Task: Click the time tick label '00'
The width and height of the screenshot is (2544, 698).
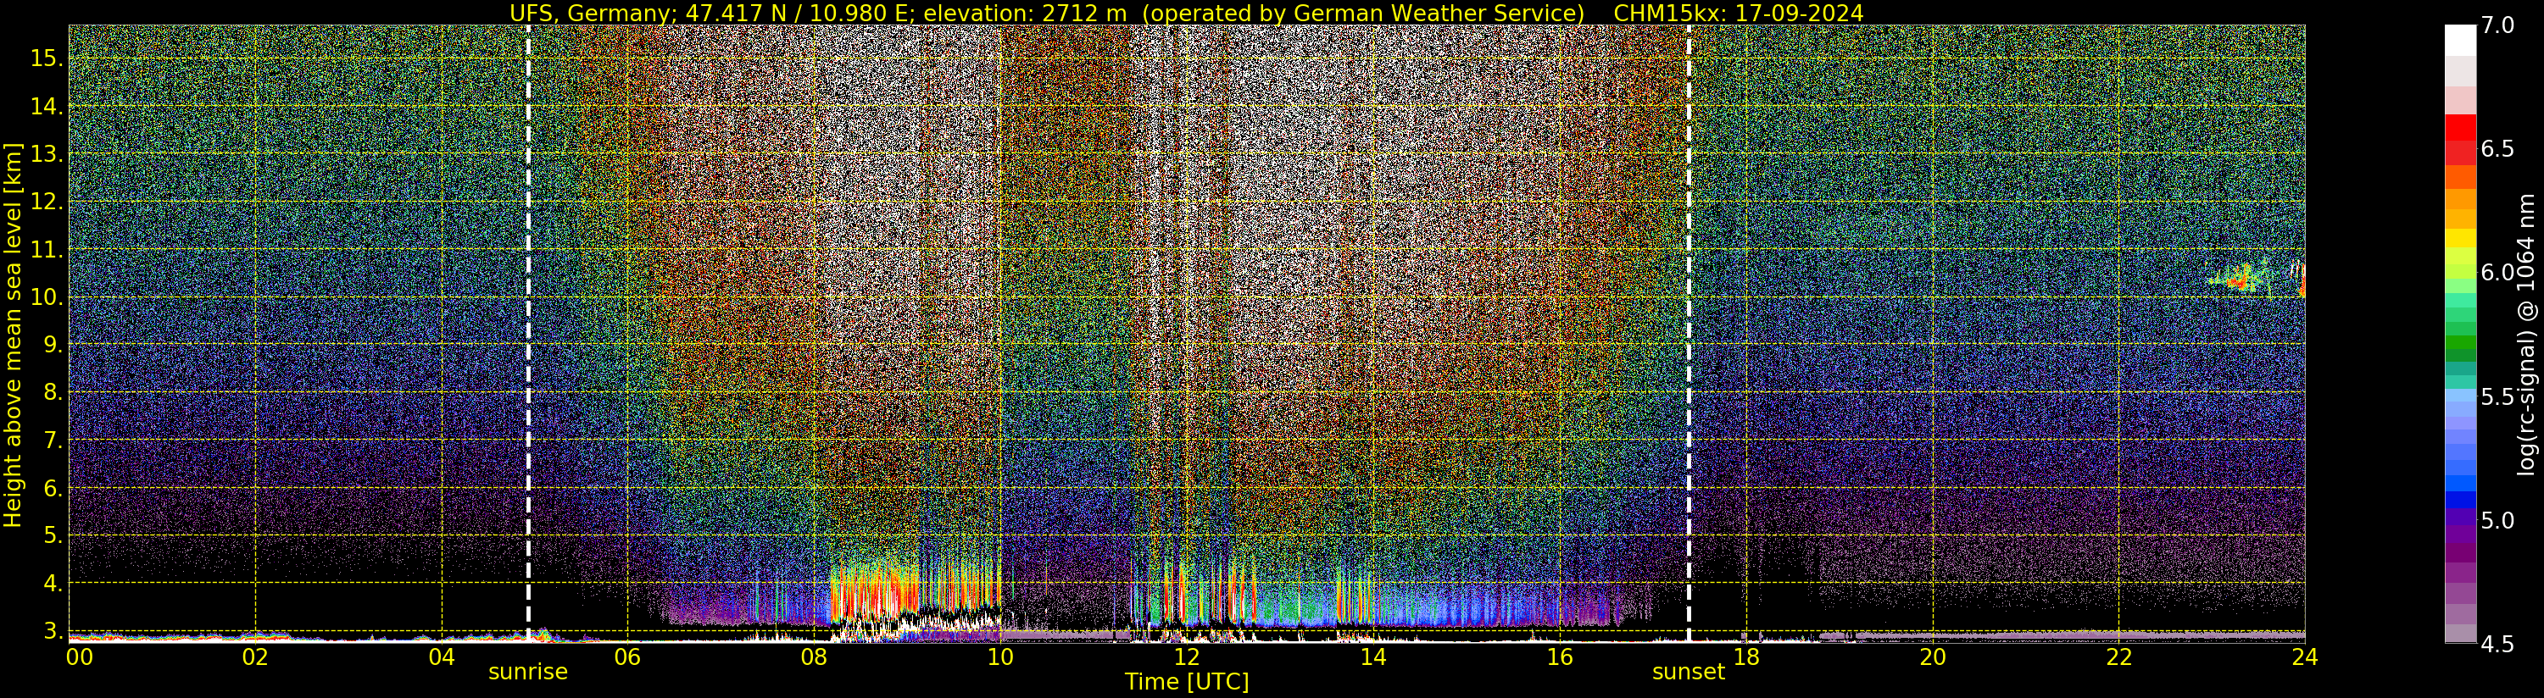Action: point(79,656)
